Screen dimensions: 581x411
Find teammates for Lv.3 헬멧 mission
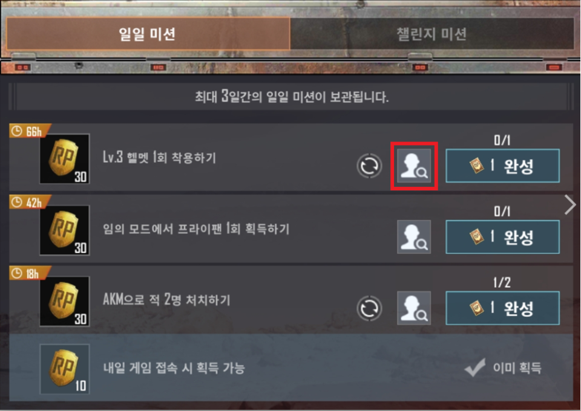(x=414, y=166)
